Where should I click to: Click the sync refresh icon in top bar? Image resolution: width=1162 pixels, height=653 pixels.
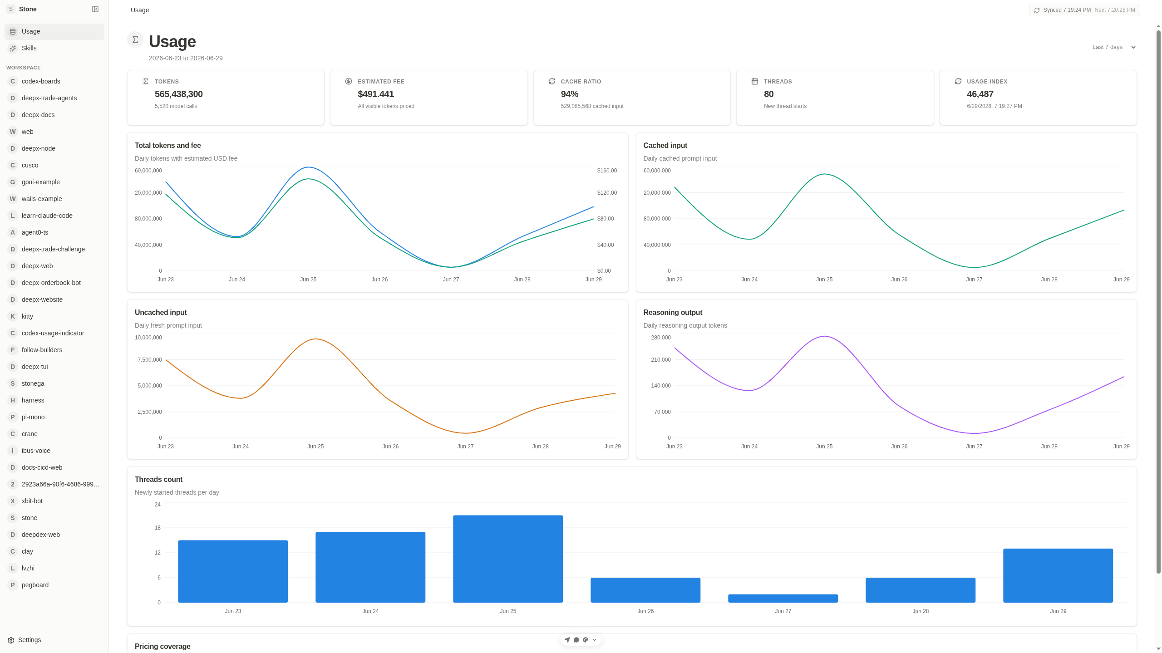tap(1037, 10)
